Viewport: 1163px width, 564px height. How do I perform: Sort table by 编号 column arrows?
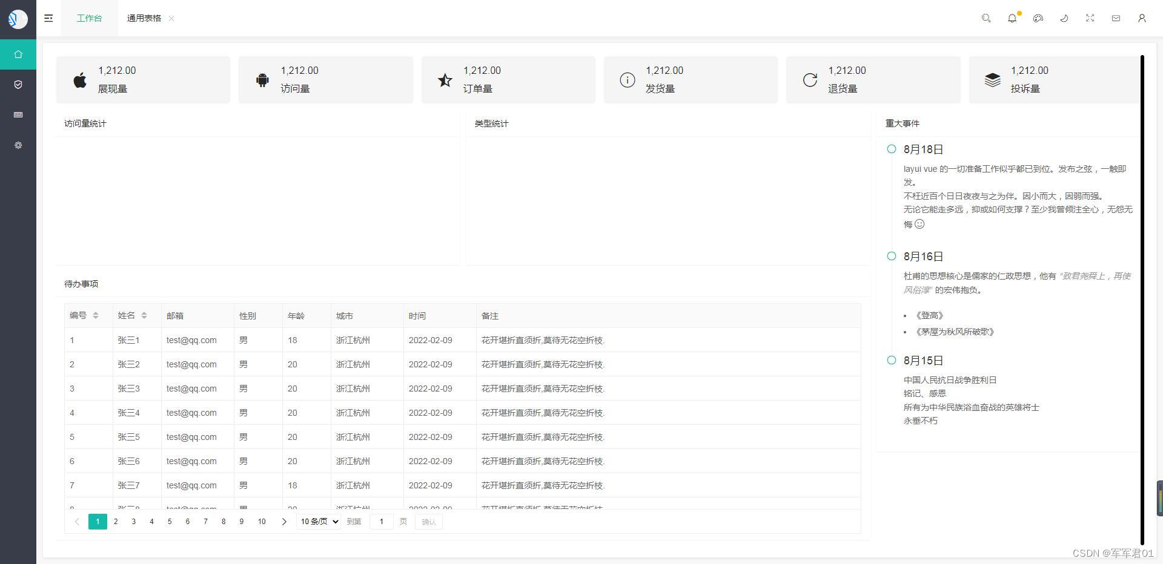point(96,315)
